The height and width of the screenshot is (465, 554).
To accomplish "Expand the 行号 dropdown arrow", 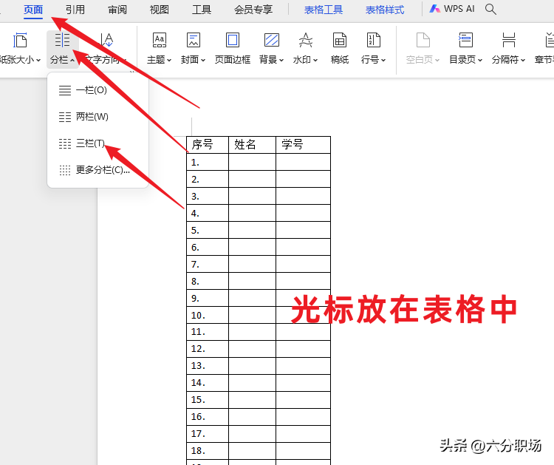I will (x=383, y=61).
